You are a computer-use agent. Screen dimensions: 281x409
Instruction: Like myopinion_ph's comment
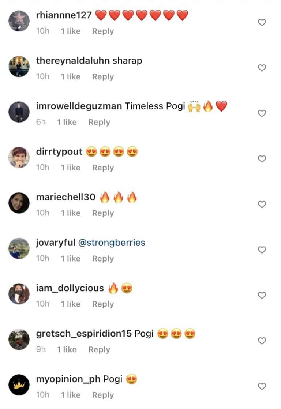coord(262,386)
